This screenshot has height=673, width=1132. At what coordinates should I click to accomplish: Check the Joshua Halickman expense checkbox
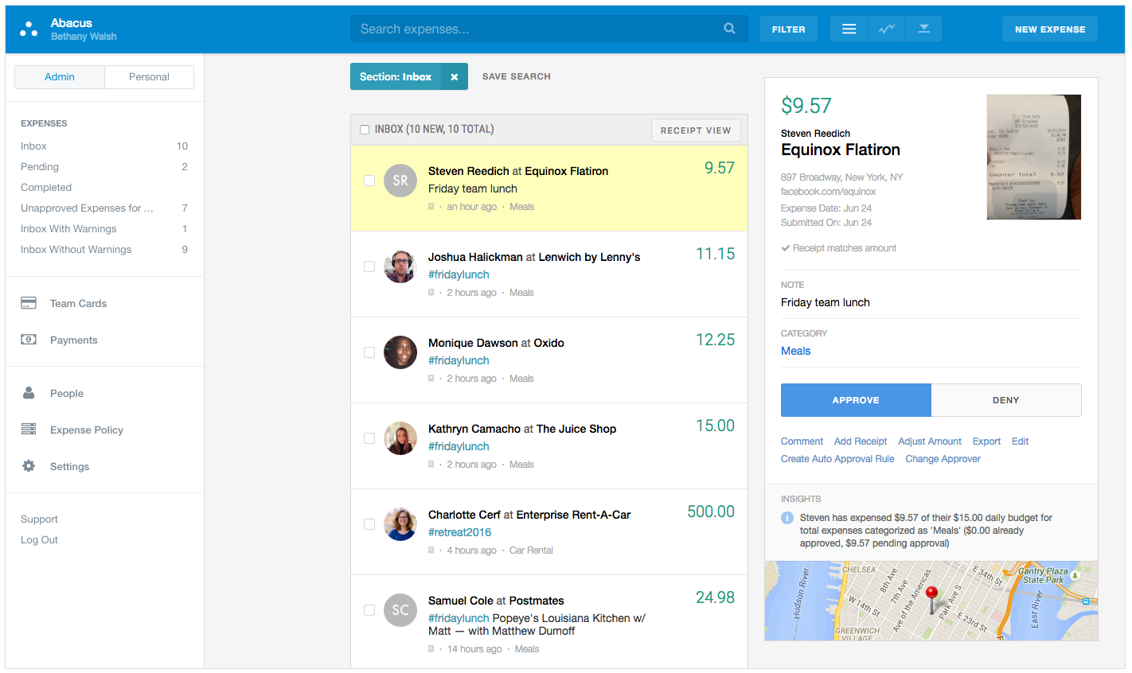click(x=369, y=266)
